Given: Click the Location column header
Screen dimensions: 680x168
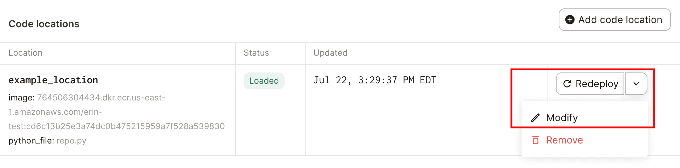Looking at the screenshot, I should (26, 53).
